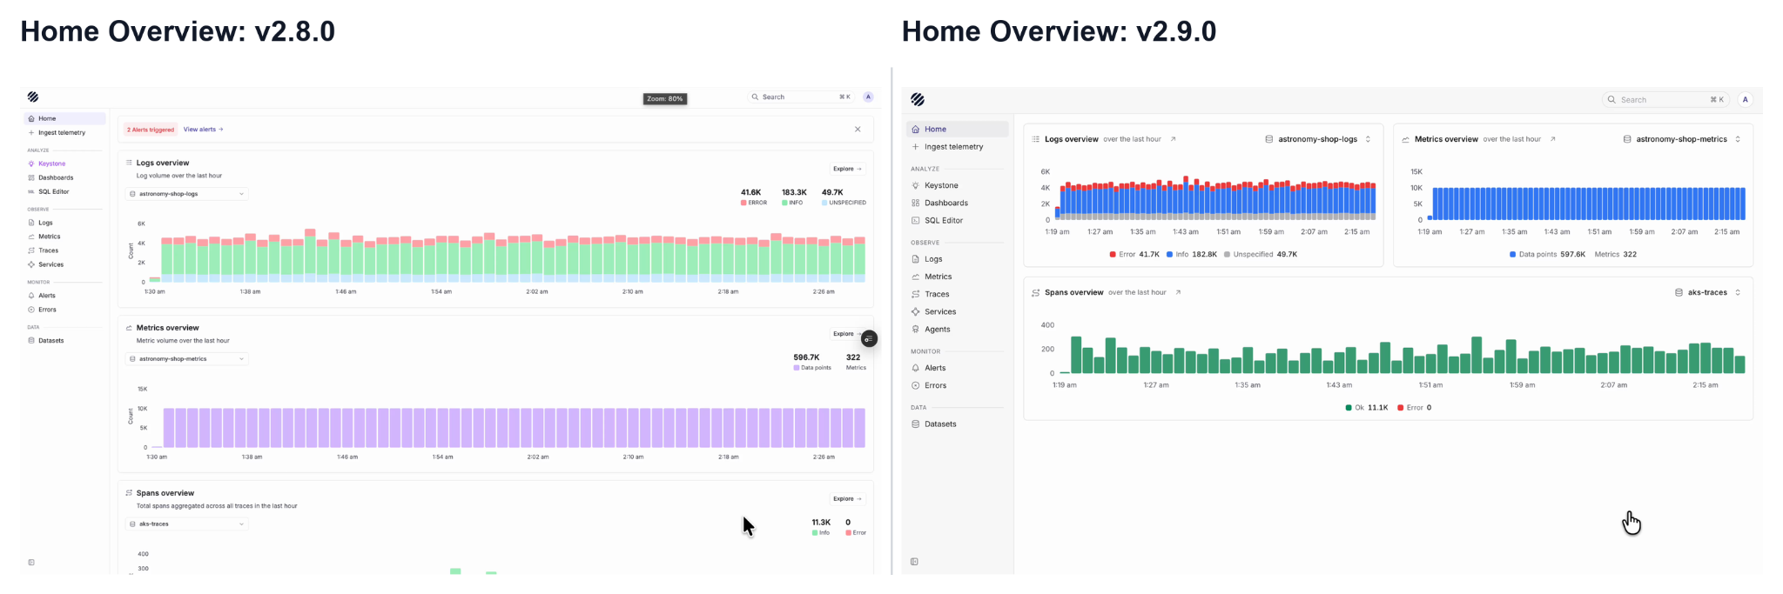Click Explore in Metrics overview, v2.8.0
Viewport: 1783px width, 594px height.
pyautogui.click(x=845, y=334)
